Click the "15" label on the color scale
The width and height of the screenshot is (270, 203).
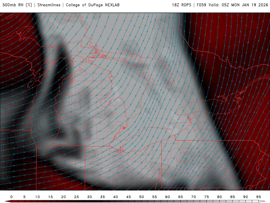pos(50,197)
